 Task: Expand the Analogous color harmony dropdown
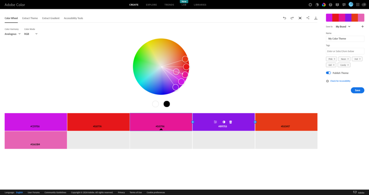pyautogui.click(x=13, y=34)
